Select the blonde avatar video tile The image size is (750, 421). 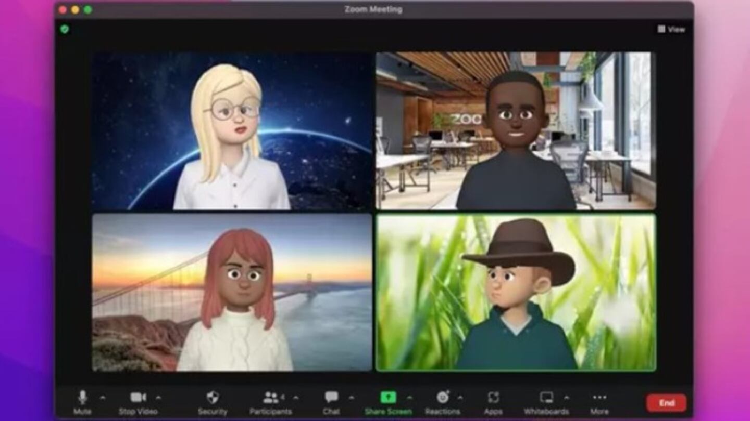pyautogui.click(x=232, y=130)
